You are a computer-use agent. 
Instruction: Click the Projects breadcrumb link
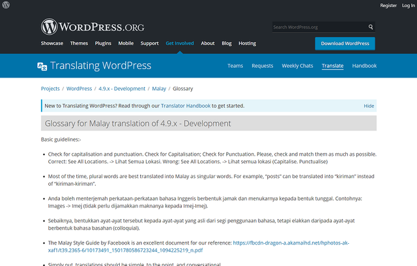coord(50,89)
